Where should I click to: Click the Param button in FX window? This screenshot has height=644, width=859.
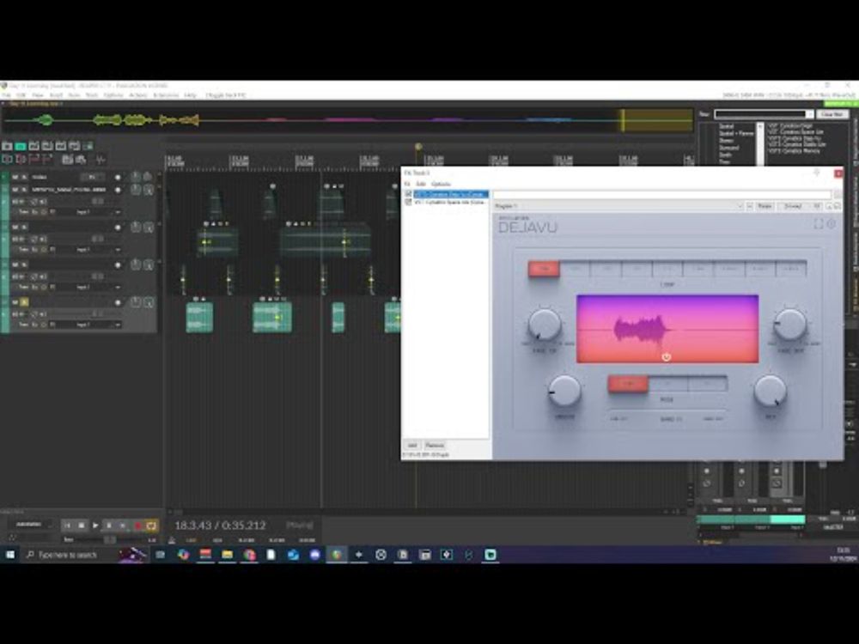pyautogui.click(x=765, y=206)
